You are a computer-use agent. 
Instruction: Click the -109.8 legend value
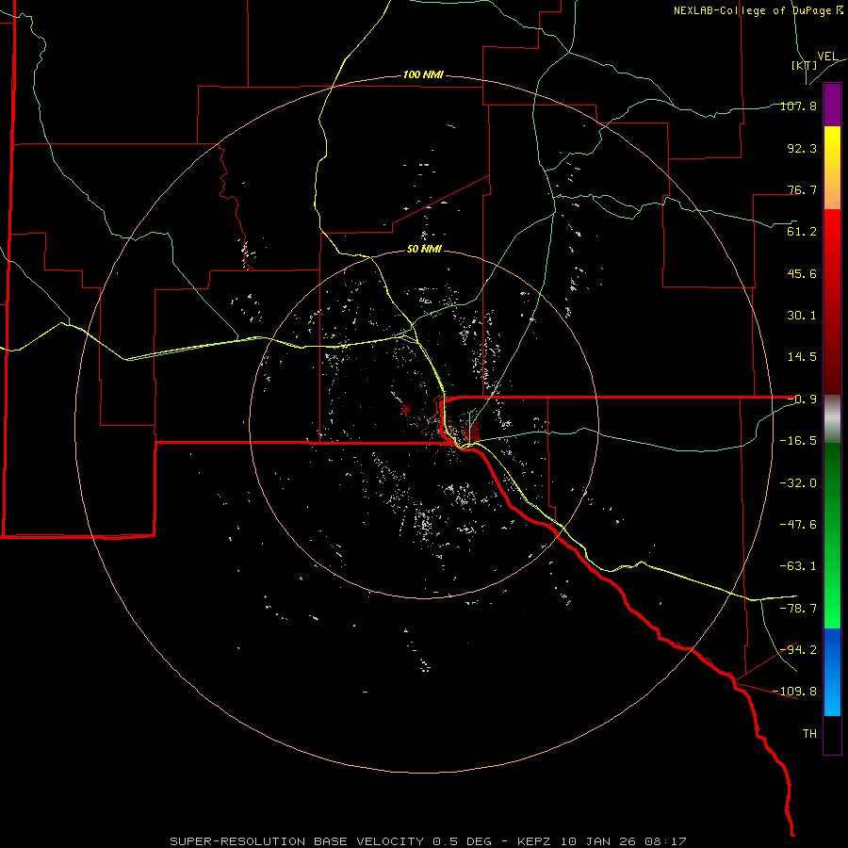(x=794, y=692)
